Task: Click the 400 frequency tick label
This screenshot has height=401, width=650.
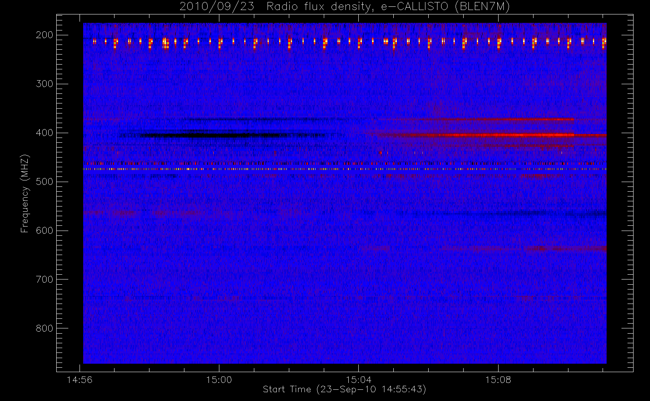Action: point(45,133)
